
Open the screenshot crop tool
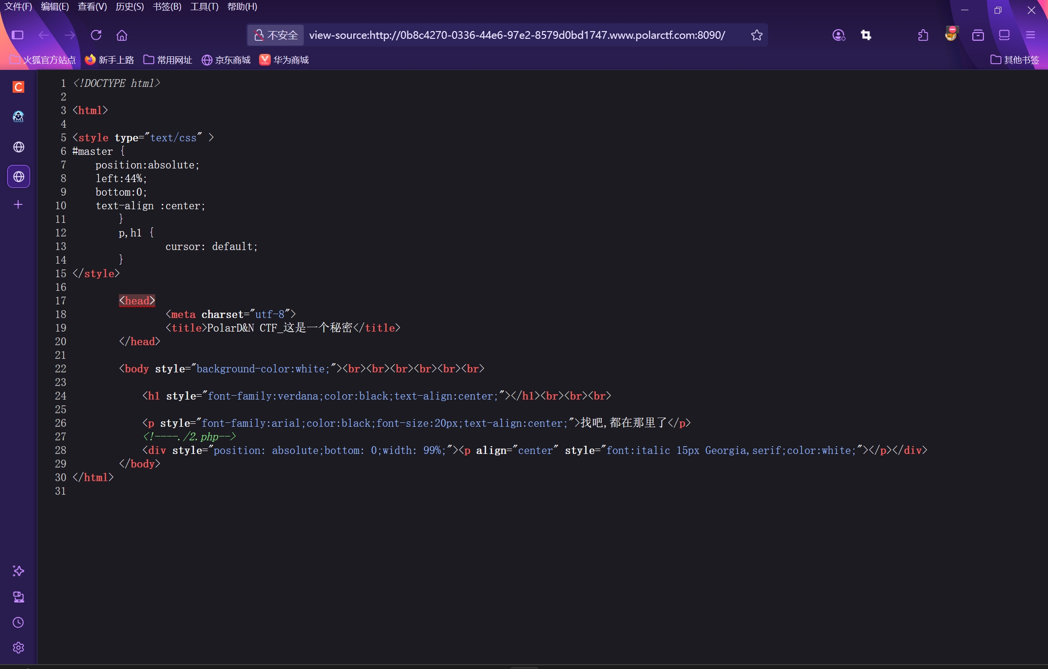point(866,35)
